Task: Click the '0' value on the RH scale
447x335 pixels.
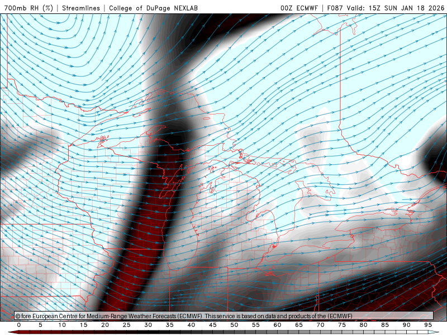Action: (x=19, y=325)
